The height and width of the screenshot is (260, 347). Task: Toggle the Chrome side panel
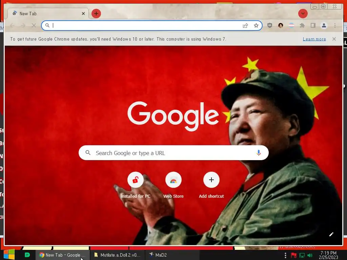(313, 25)
